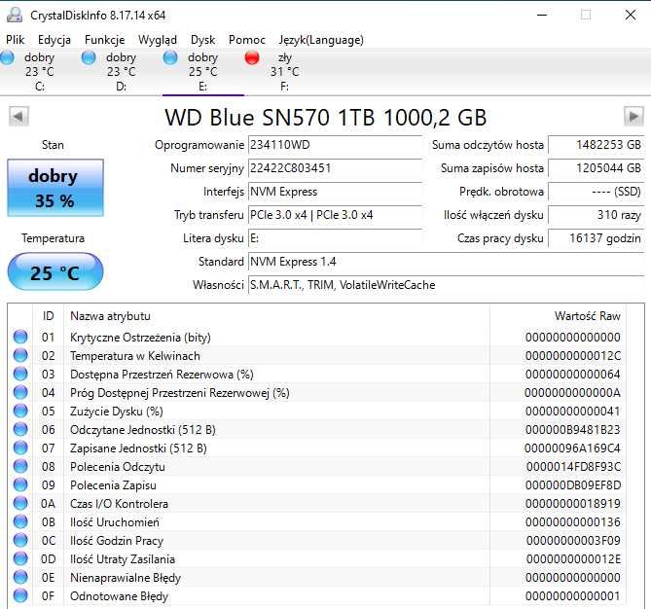Click the disk title WD Blue SN570 1TB

point(325,118)
